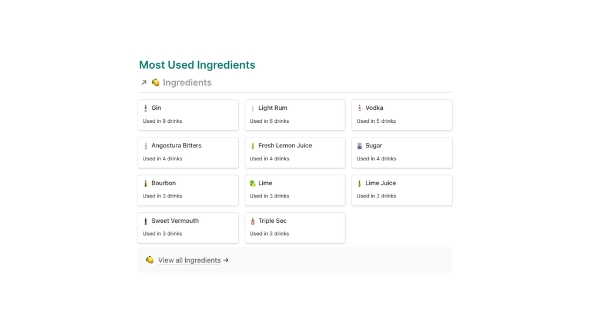Viewport: 591px width, 332px height.
Task: Click the Light Rum bottle icon
Action: [x=253, y=108]
